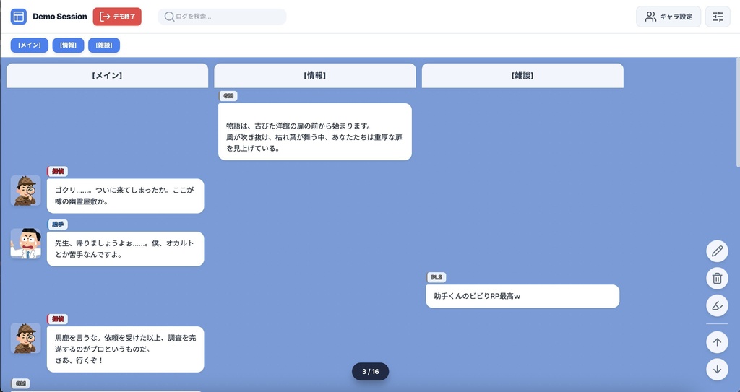Click the Demo Session title text
Viewport: 740px width, 392px height.
pyautogui.click(x=60, y=17)
